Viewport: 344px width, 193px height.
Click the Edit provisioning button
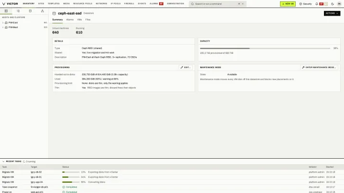click(185, 67)
